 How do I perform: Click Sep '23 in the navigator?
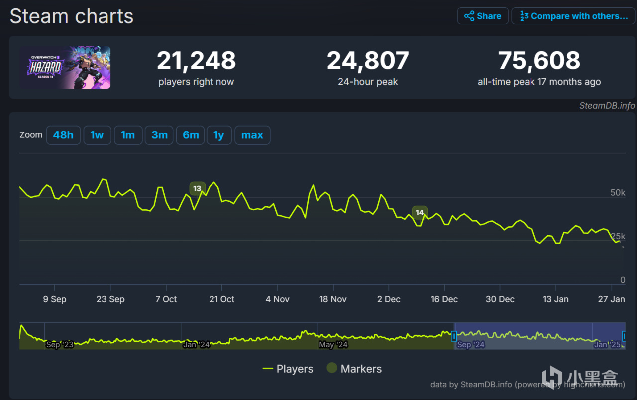tap(60, 344)
